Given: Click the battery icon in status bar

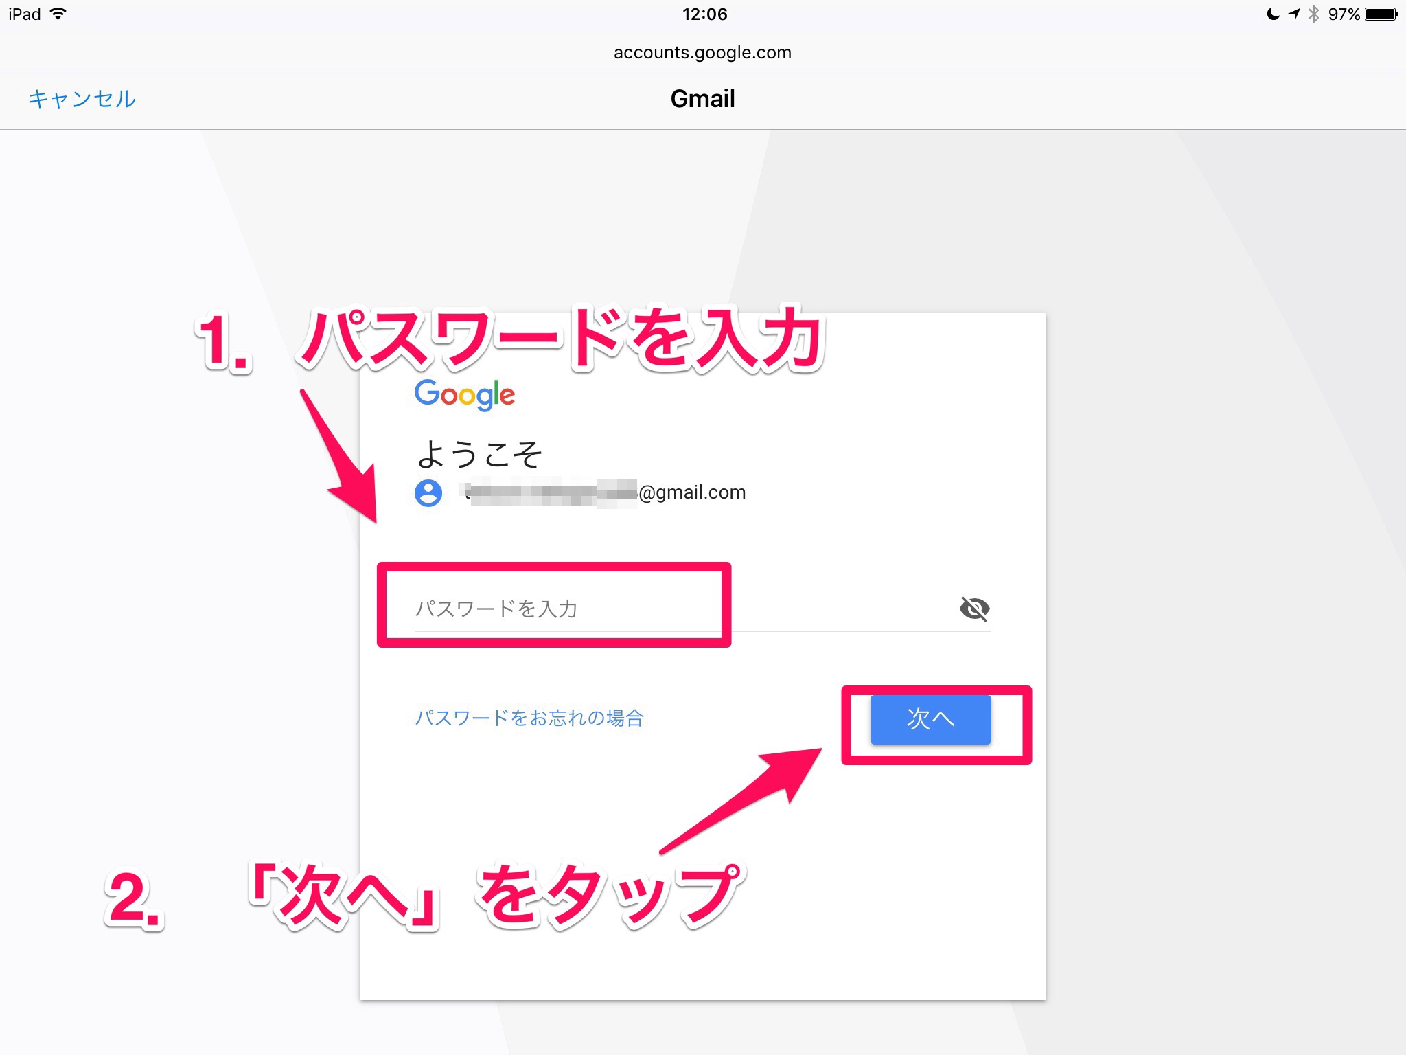Looking at the screenshot, I should (x=1381, y=14).
